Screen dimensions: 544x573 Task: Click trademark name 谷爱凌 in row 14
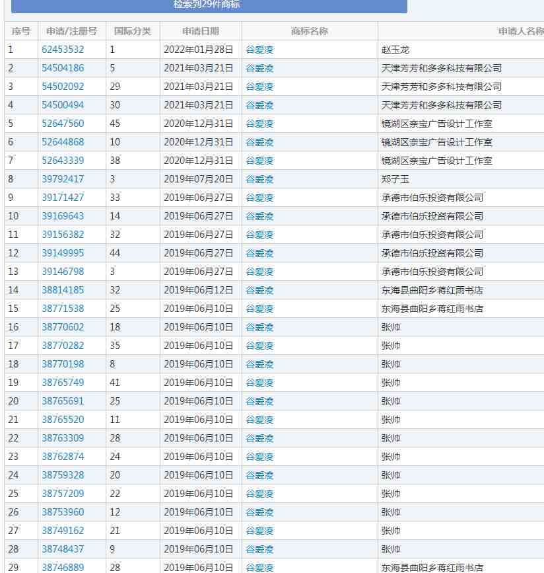coord(259,290)
